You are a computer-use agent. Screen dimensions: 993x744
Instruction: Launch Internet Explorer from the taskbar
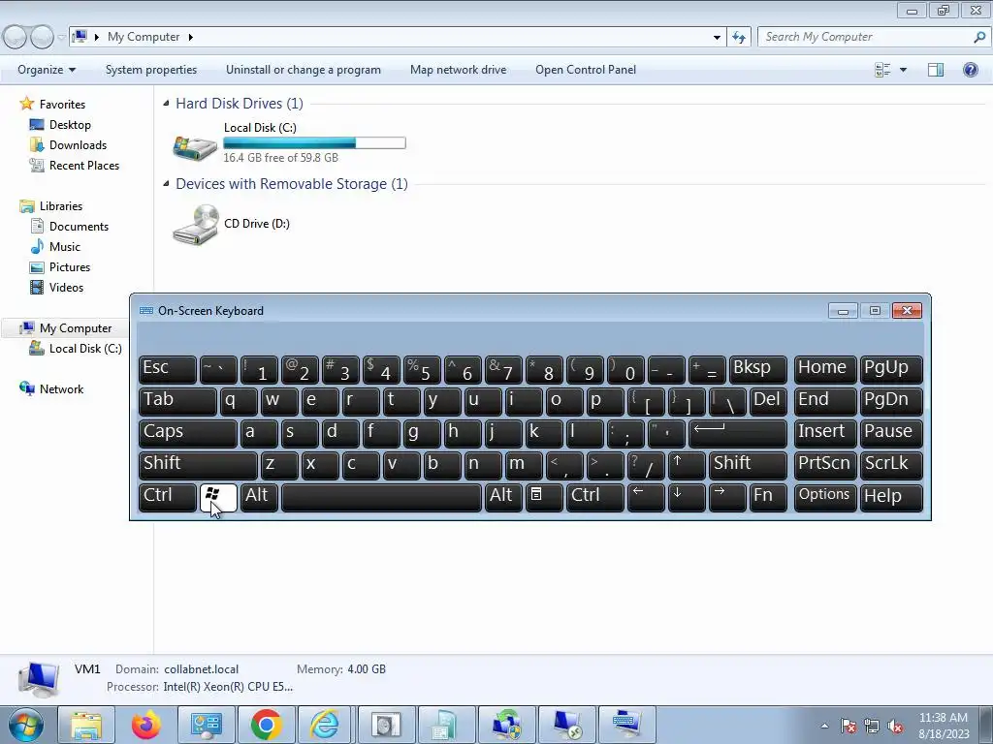(x=324, y=725)
